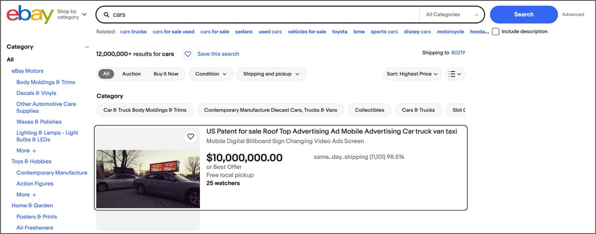Open Other Automotive Care Supplies category
Viewport: 596px width, 234px height.
coord(46,107)
